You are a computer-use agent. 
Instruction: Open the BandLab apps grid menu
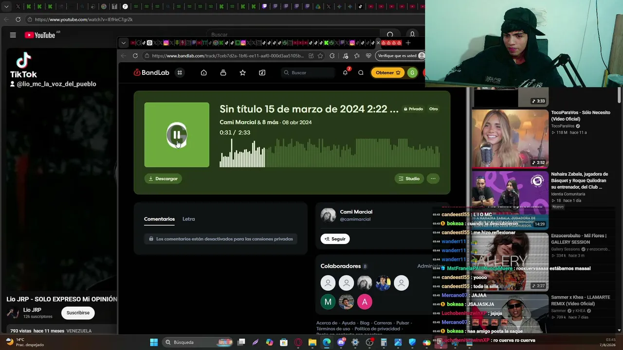point(180,72)
